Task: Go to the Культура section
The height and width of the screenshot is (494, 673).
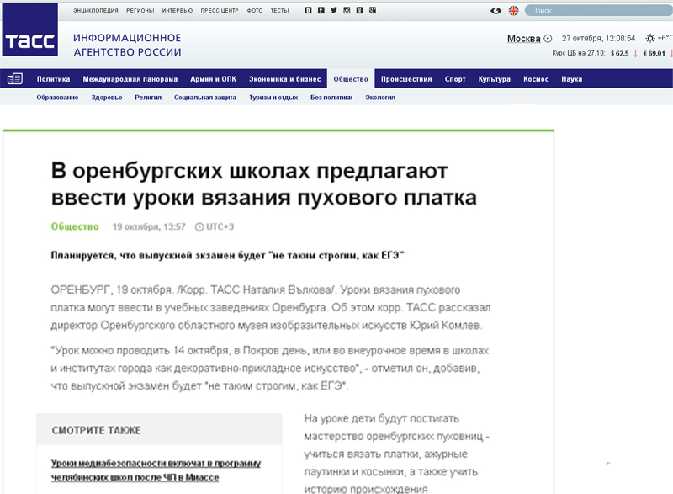Action: pos(495,79)
